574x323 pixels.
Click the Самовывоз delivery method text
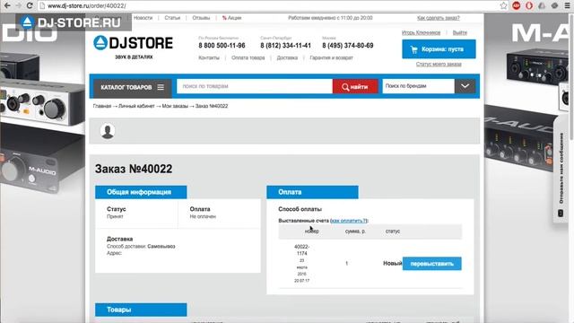coord(161,247)
